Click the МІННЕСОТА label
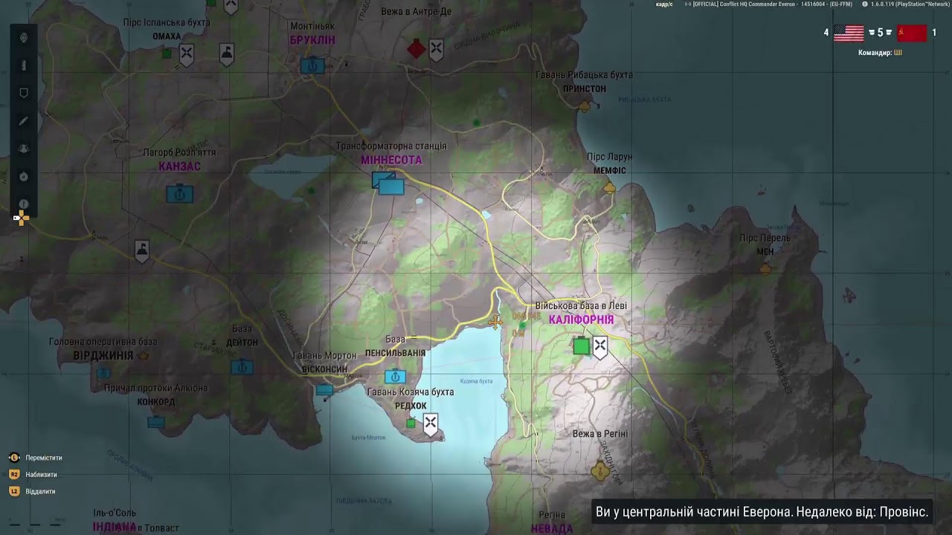This screenshot has width=952, height=535. pos(391,160)
